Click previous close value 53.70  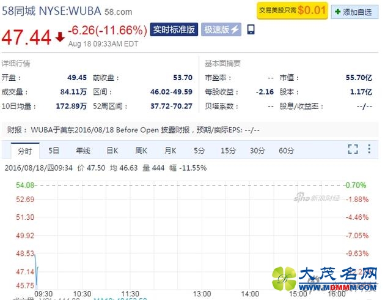[183, 78]
